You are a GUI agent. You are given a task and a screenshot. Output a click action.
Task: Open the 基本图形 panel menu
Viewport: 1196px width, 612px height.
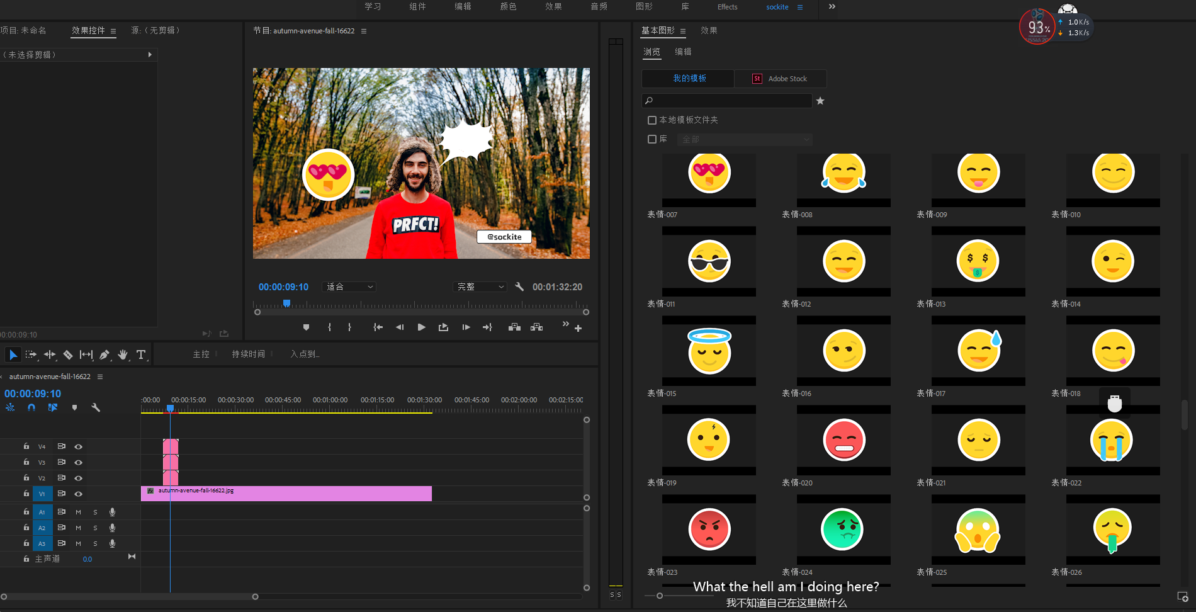pyautogui.click(x=683, y=31)
